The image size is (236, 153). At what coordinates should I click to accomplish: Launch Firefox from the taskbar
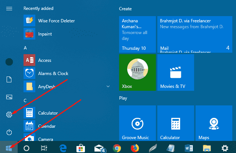[135, 148]
